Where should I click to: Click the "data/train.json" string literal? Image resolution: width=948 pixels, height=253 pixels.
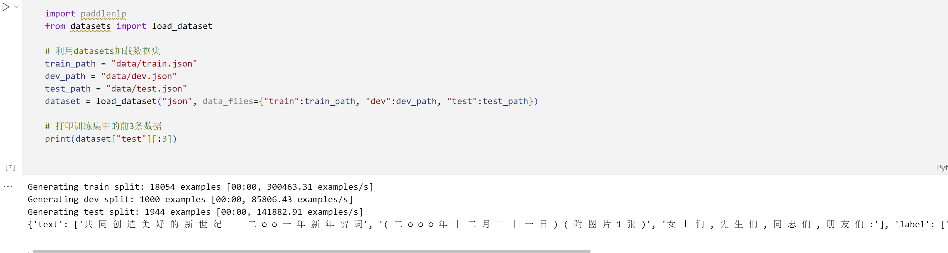pos(154,64)
